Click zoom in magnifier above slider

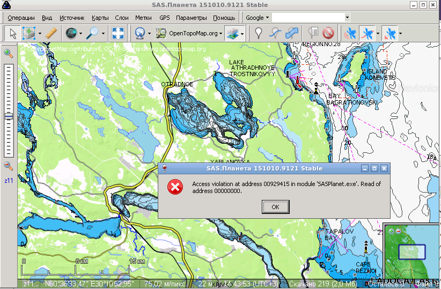click(9, 53)
